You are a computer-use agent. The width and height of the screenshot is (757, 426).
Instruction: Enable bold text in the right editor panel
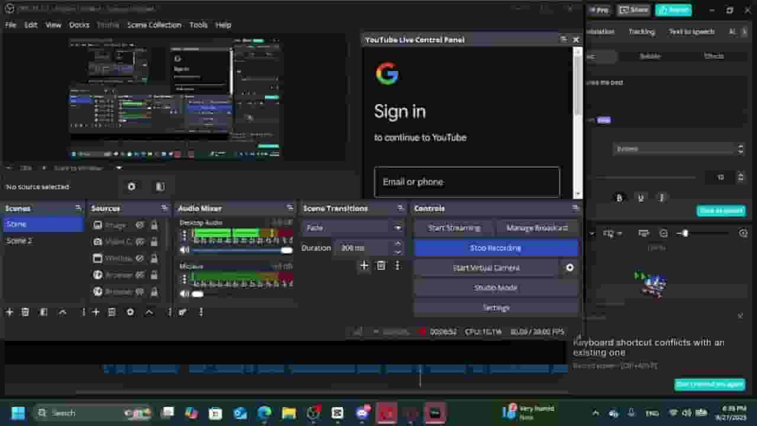(x=619, y=198)
